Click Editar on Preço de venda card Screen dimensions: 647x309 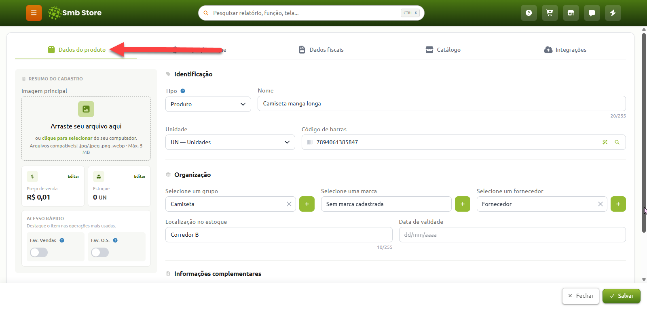pos(73,177)
